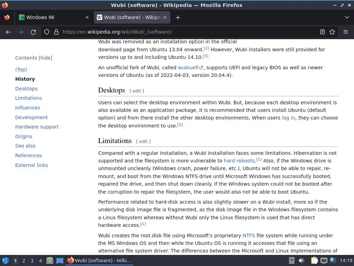This screenshot has width=354, height=266.
Task: Close the Wubi (software) tab
Action: coord(165,17)
